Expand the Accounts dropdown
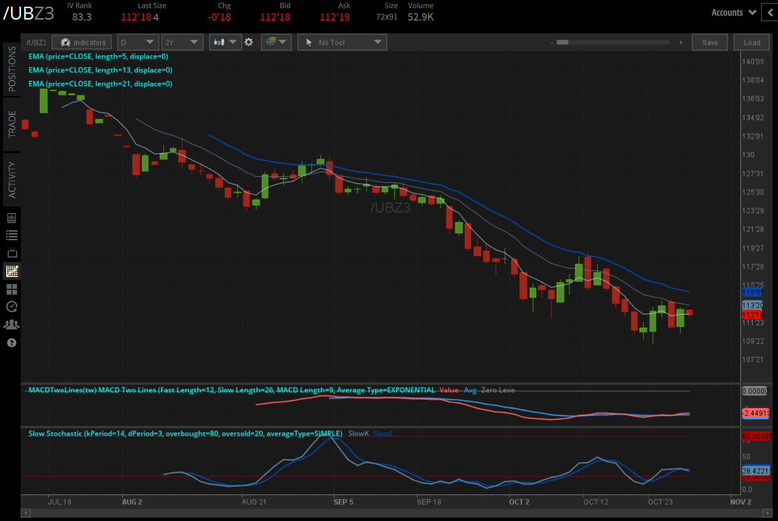 coord(734,13)
